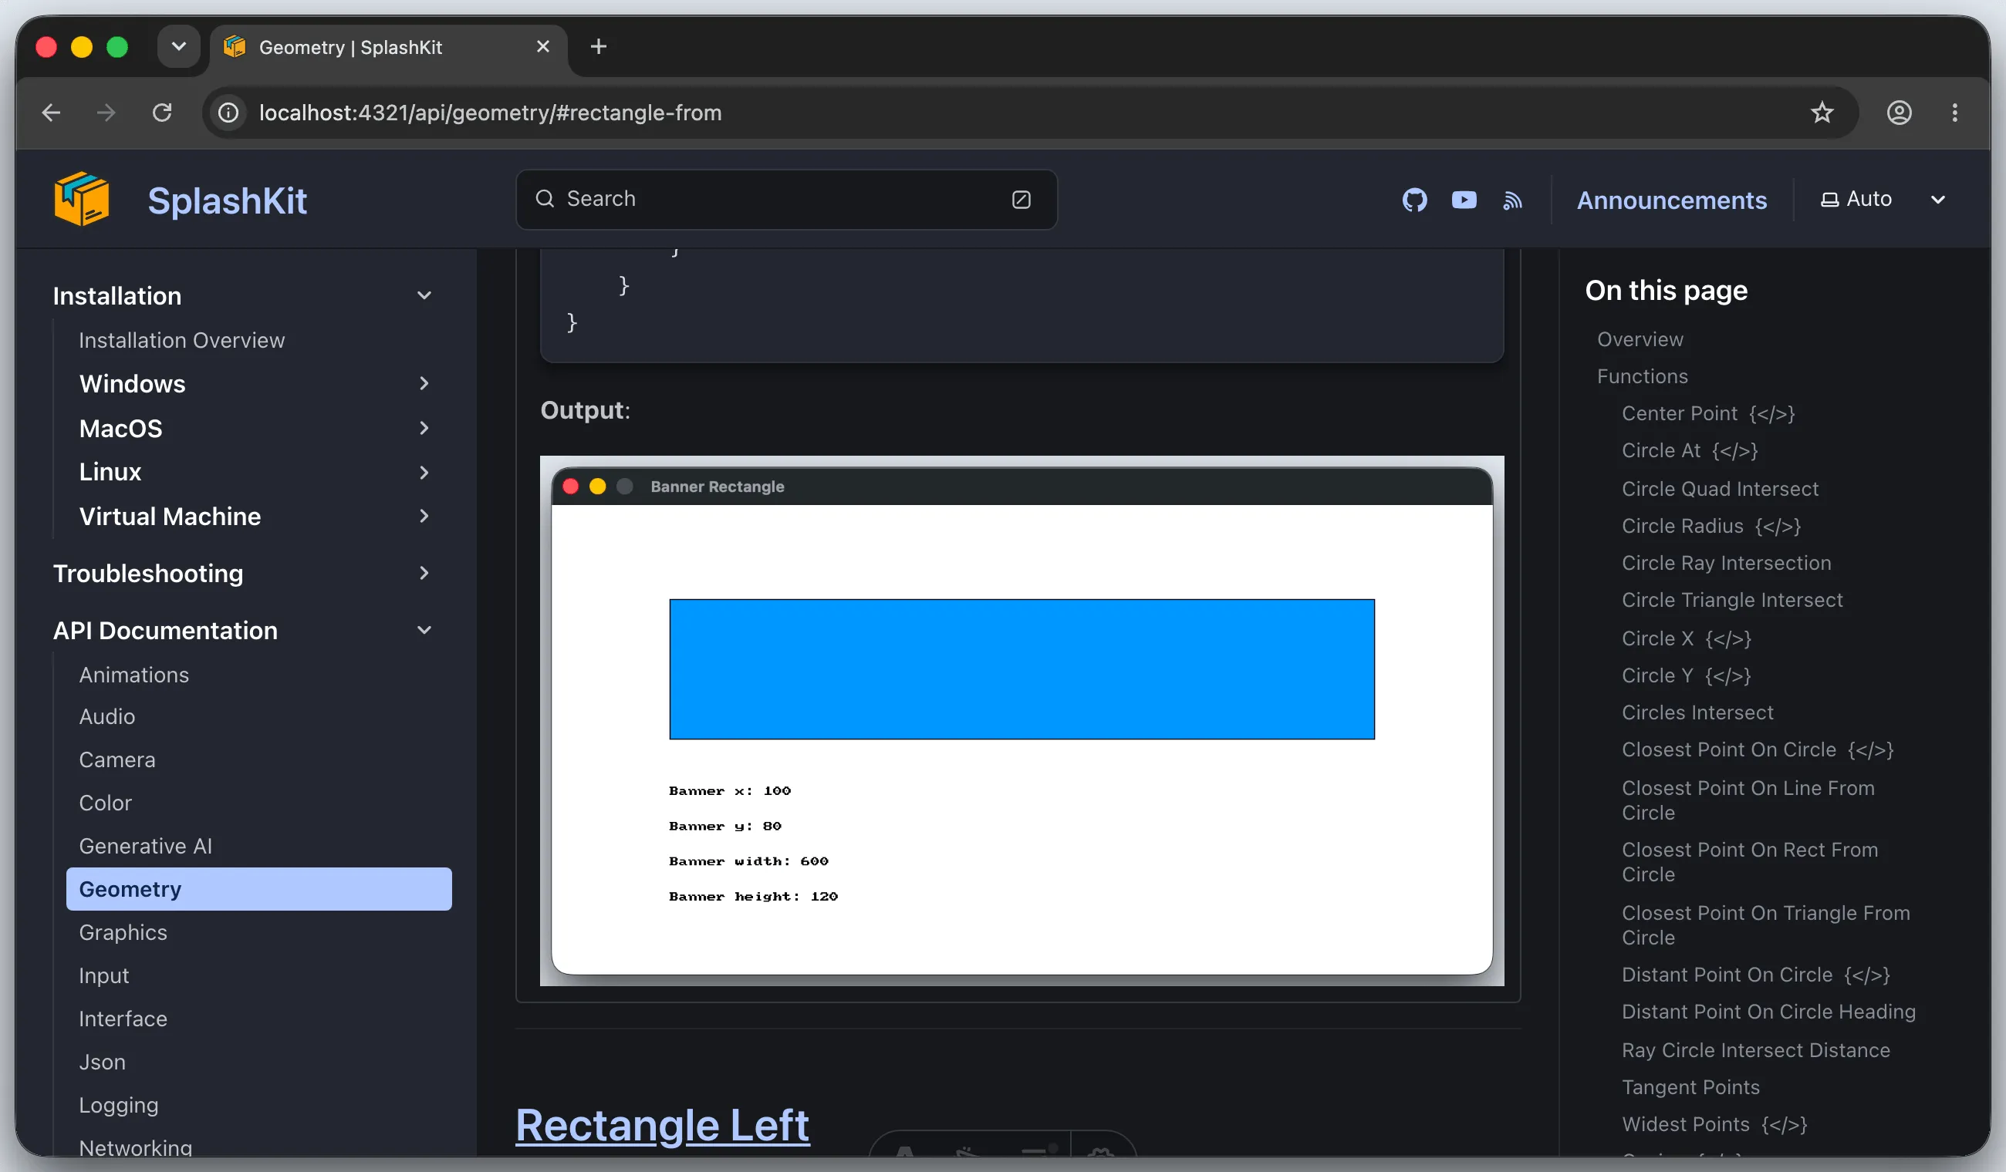Click the browser address bar URL
The height and width of the screenshot is (1172, 2006).
coord(491,113)
